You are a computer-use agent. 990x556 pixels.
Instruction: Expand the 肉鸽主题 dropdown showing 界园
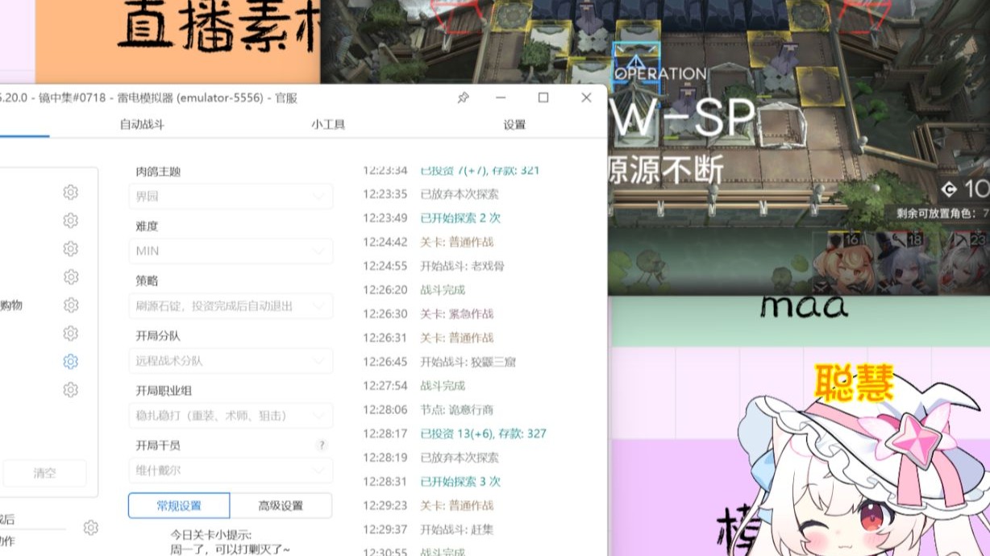[231, 196]
